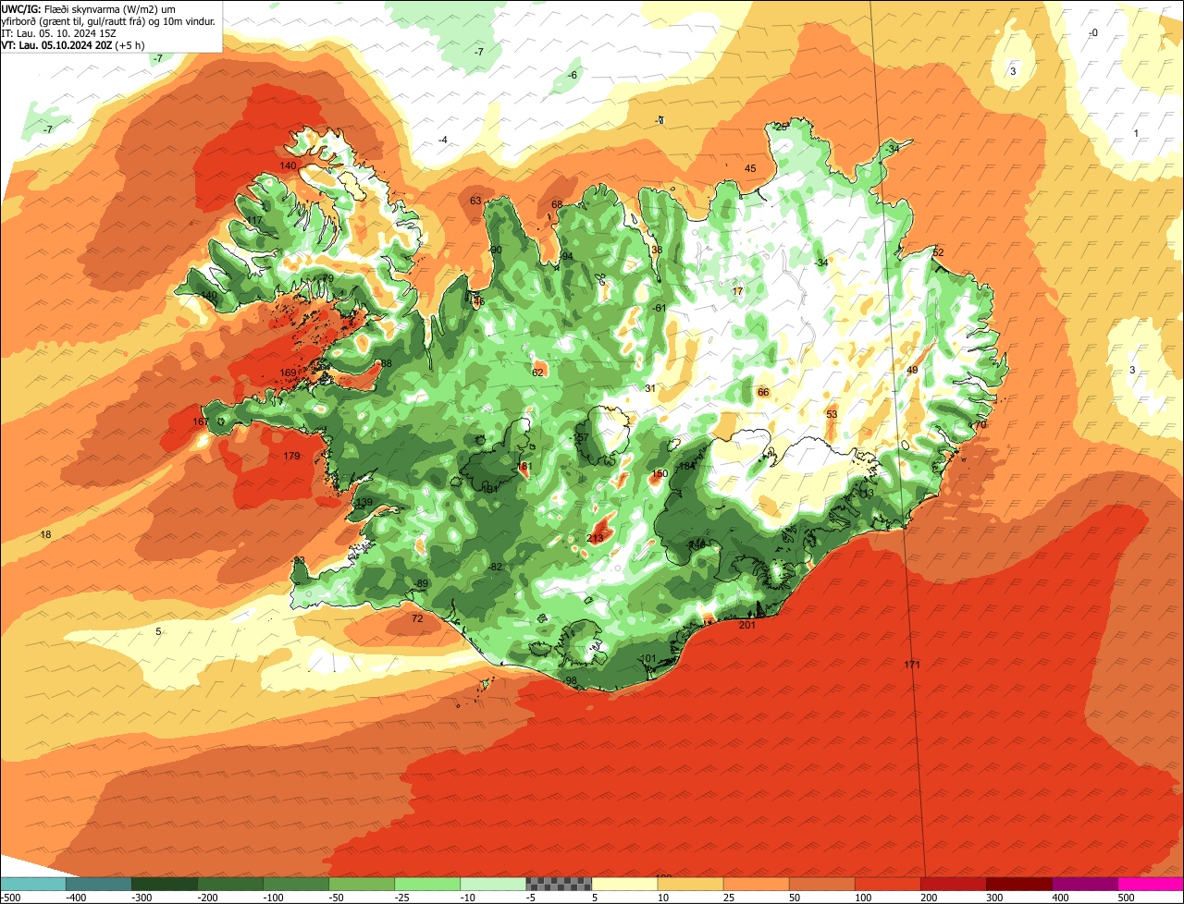Select legend swatch between -200 and -100
The height and width of the screenshot is (904, 1184).
click(230, 884)
